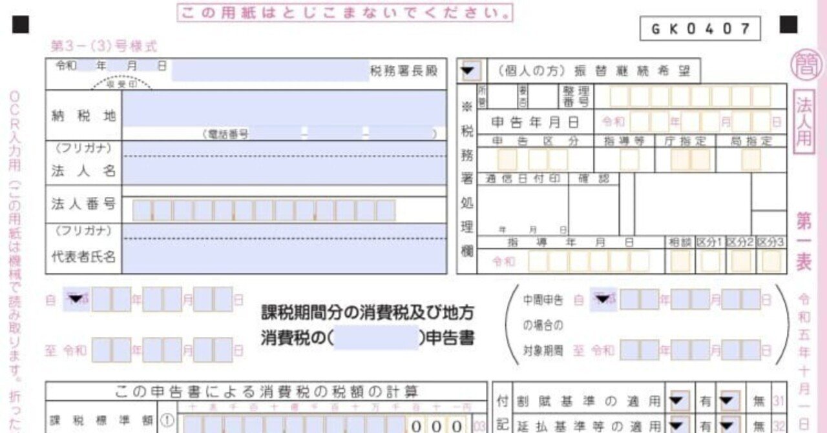This screenshot has height=433, width=827.
Task: Click the blank field in 消費税の( )申告書
Action: coord(377,337)
